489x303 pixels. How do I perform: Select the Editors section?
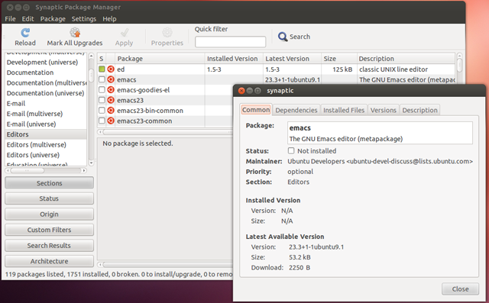coord(46,134)
